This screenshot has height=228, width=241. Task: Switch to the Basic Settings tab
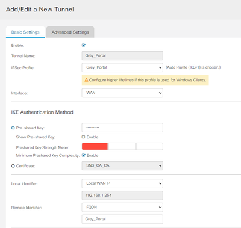[x=25, y=32]
